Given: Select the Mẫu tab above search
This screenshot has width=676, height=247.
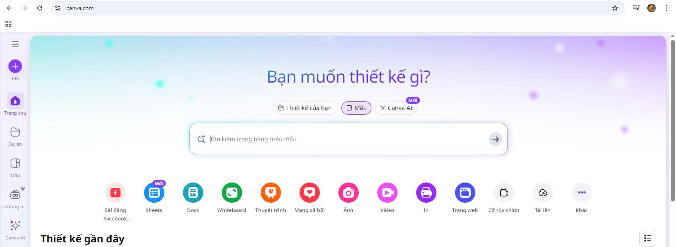Looking at the screenshot, I should coord(357,108).
